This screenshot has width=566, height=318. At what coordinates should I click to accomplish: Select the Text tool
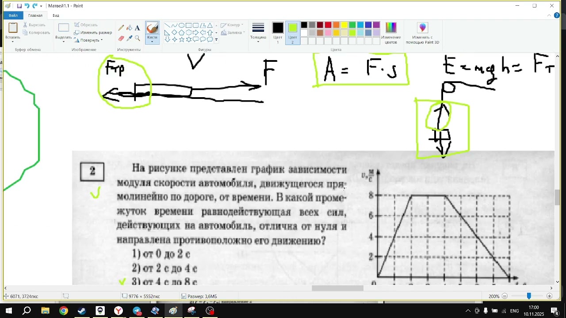(x=138, y=28)
